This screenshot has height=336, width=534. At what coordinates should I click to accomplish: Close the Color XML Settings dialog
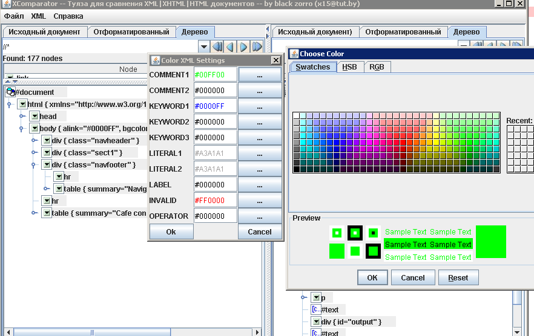pyautogui.click(x=275, y=60)
